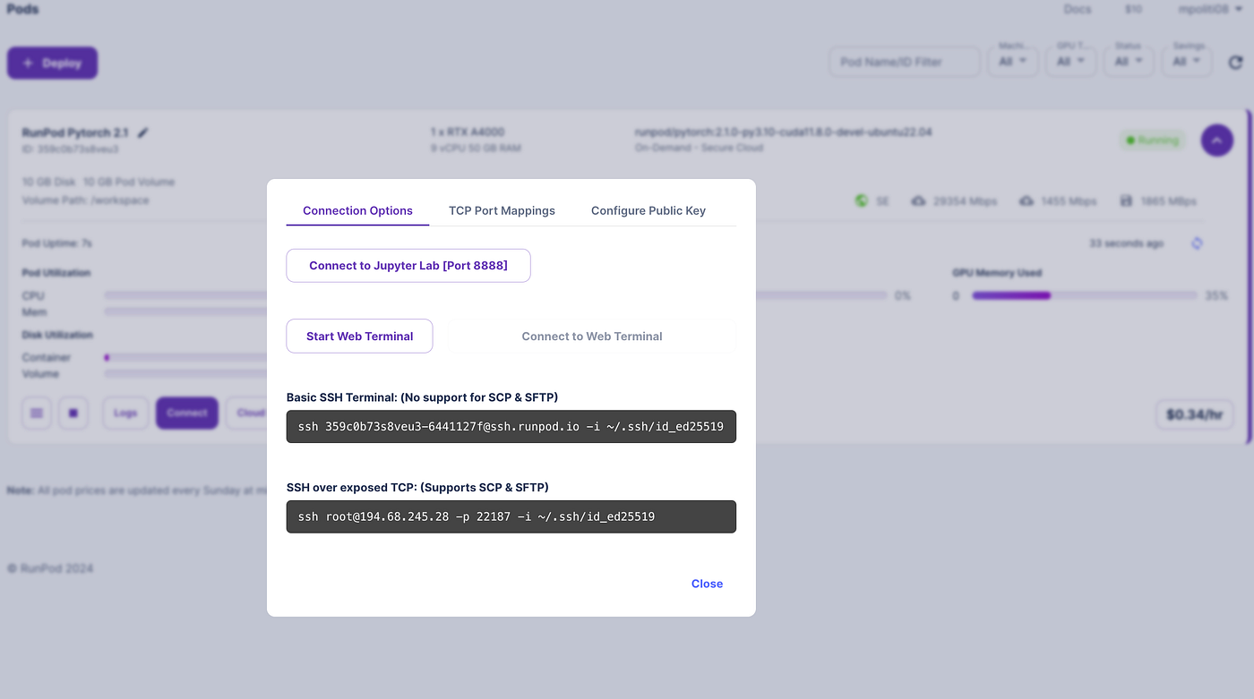Collapse the pod card with the chevron-up circle
Viewport: 1254px width, 699px height.
(x=1217, y=140)
